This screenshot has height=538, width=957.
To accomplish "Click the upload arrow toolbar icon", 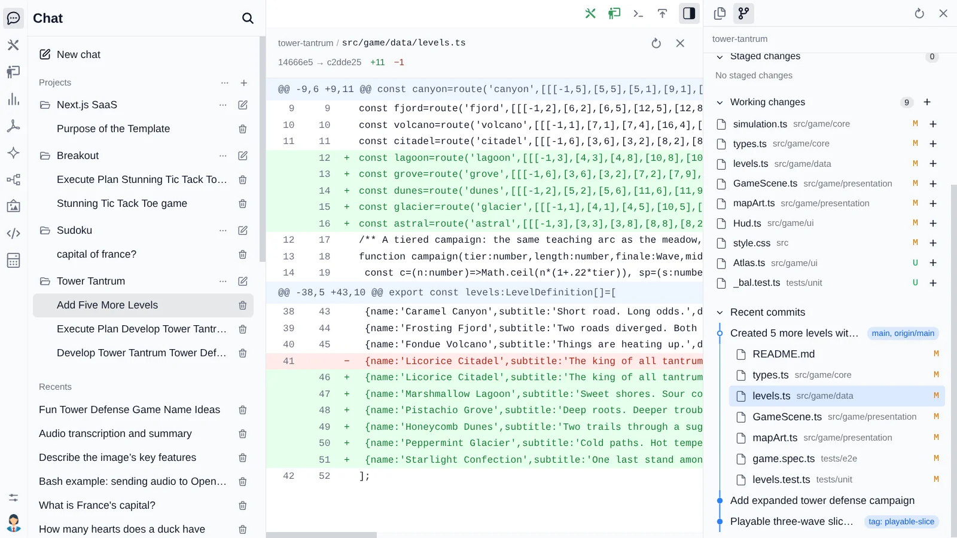I will [x=662, y=13].
